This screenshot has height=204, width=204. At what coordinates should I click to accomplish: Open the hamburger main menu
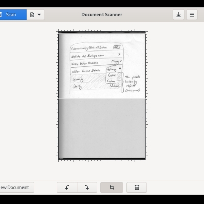pyautogui.click(x=192, y=15)
